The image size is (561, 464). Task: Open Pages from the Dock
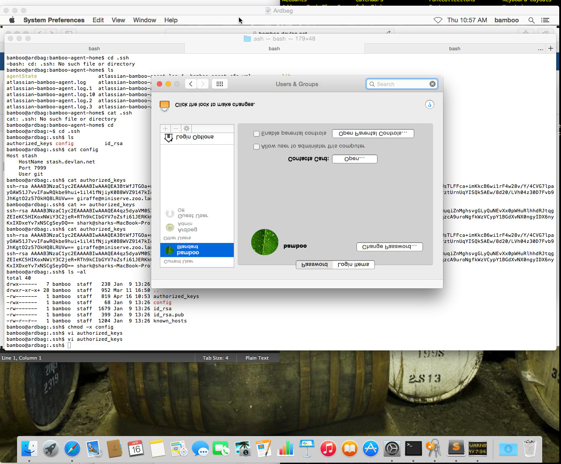(x=264, y=448)
